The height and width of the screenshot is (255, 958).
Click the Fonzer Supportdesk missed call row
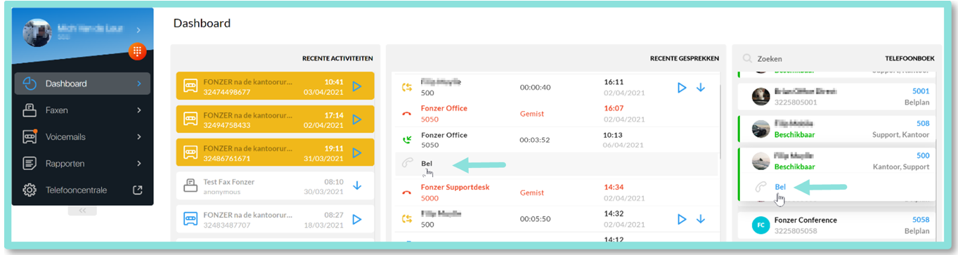coord(553,192)
